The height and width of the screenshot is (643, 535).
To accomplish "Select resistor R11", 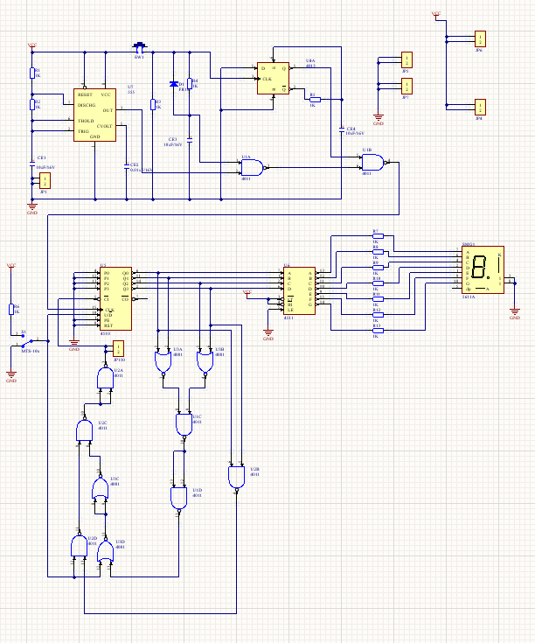I will (x=379, y=299).
